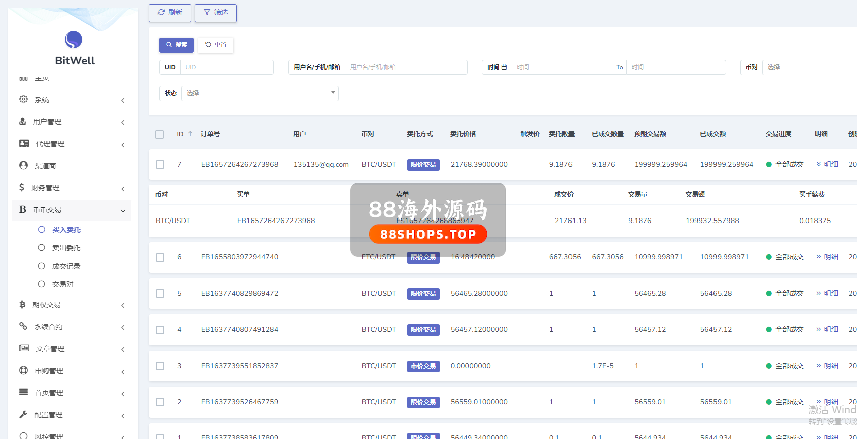Image resolution: width=857 pixels, height=439 pixels.
Task: Click the ID column sort arrow
Action: pyautogui.click(x=190, y=134)
